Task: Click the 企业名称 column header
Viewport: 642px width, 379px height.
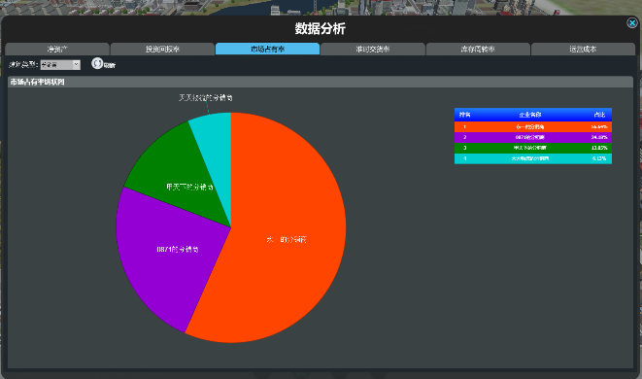Action: pyautogui.click(x=529, y=115)
